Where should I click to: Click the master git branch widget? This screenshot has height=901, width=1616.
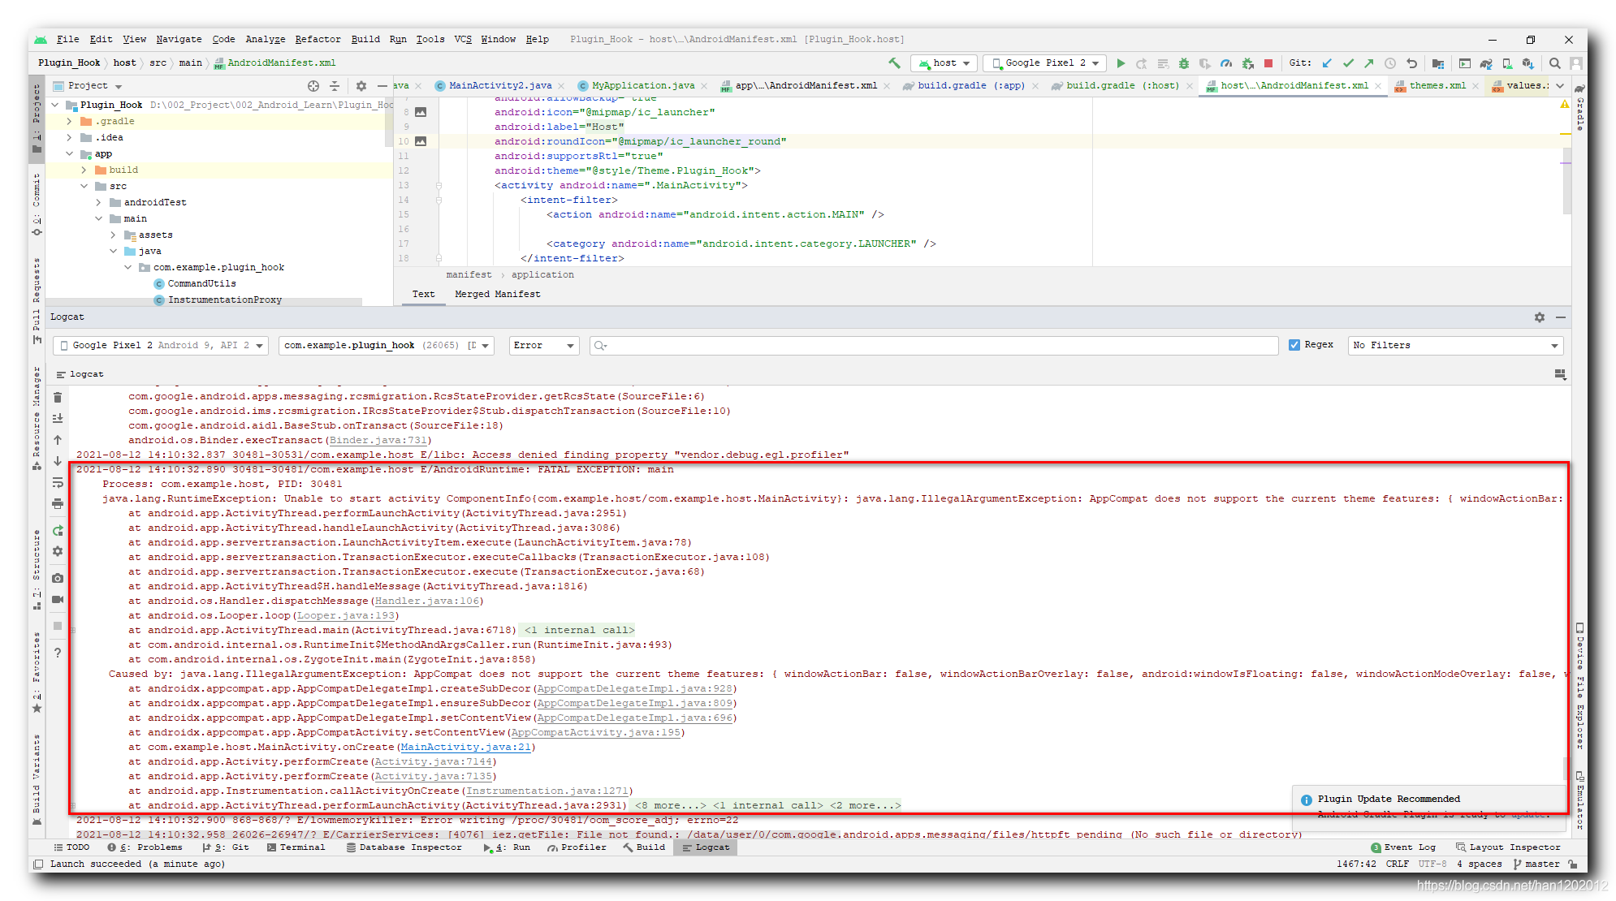click(x=1536, y=864)
